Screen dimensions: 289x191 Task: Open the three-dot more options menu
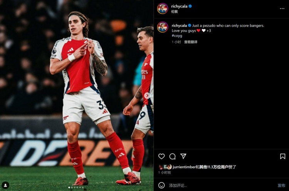[282, 8]
